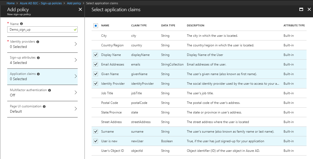The height and width of the screenshot is (159, 313).
Task: Click description 'The city in which the user is located.'
Action: click(x=212, y=36)
